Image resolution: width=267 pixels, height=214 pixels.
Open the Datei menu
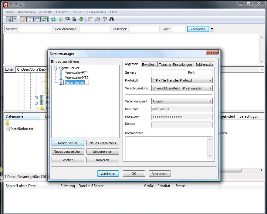(9, 12)
